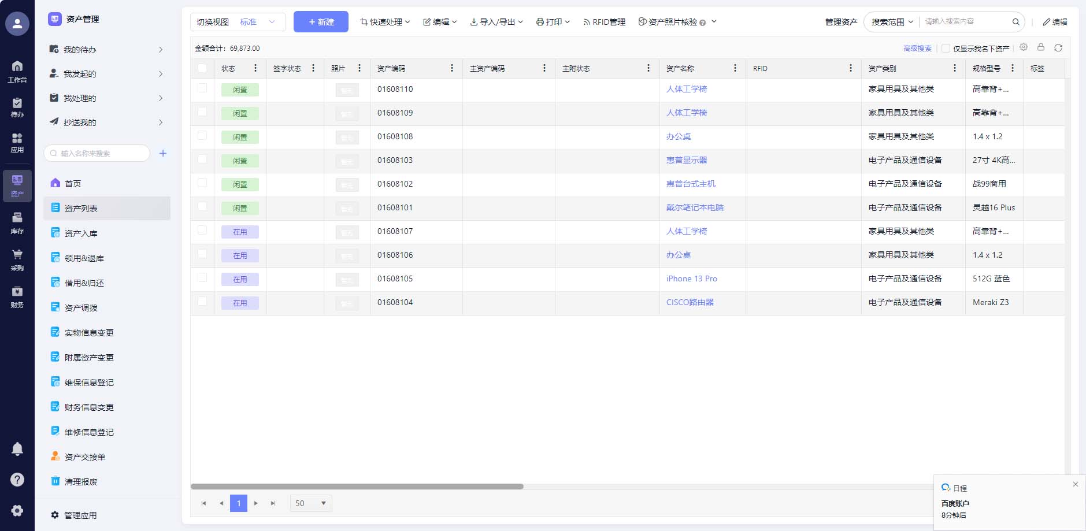Image resolution: width=1086 pixels, height=531 pixels.
Task: Open the iPhone 13 Pro asset link
Action: [x=691, y=279]
